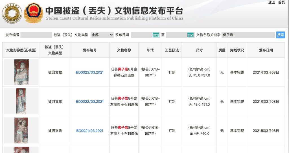Open the end date calendar picker icon
Screen dimensions: 289x153
(191, 35)
